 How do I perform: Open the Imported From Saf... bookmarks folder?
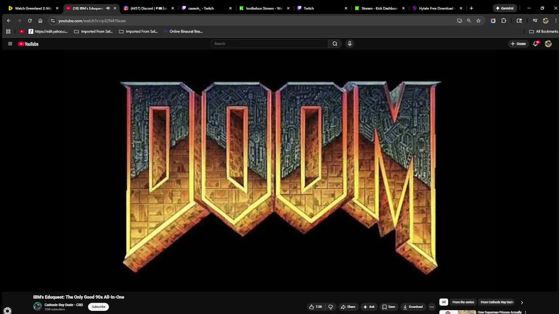pos(93,31)
